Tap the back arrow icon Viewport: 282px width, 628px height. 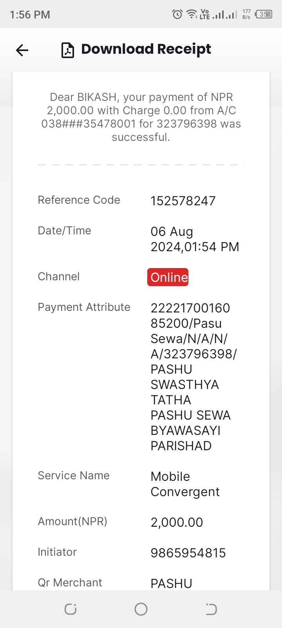tap(22, 50)
